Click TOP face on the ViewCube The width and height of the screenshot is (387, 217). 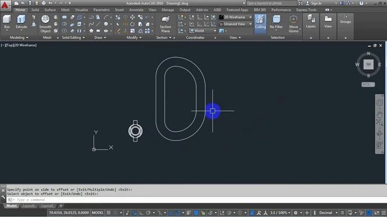tap(368, 64)
